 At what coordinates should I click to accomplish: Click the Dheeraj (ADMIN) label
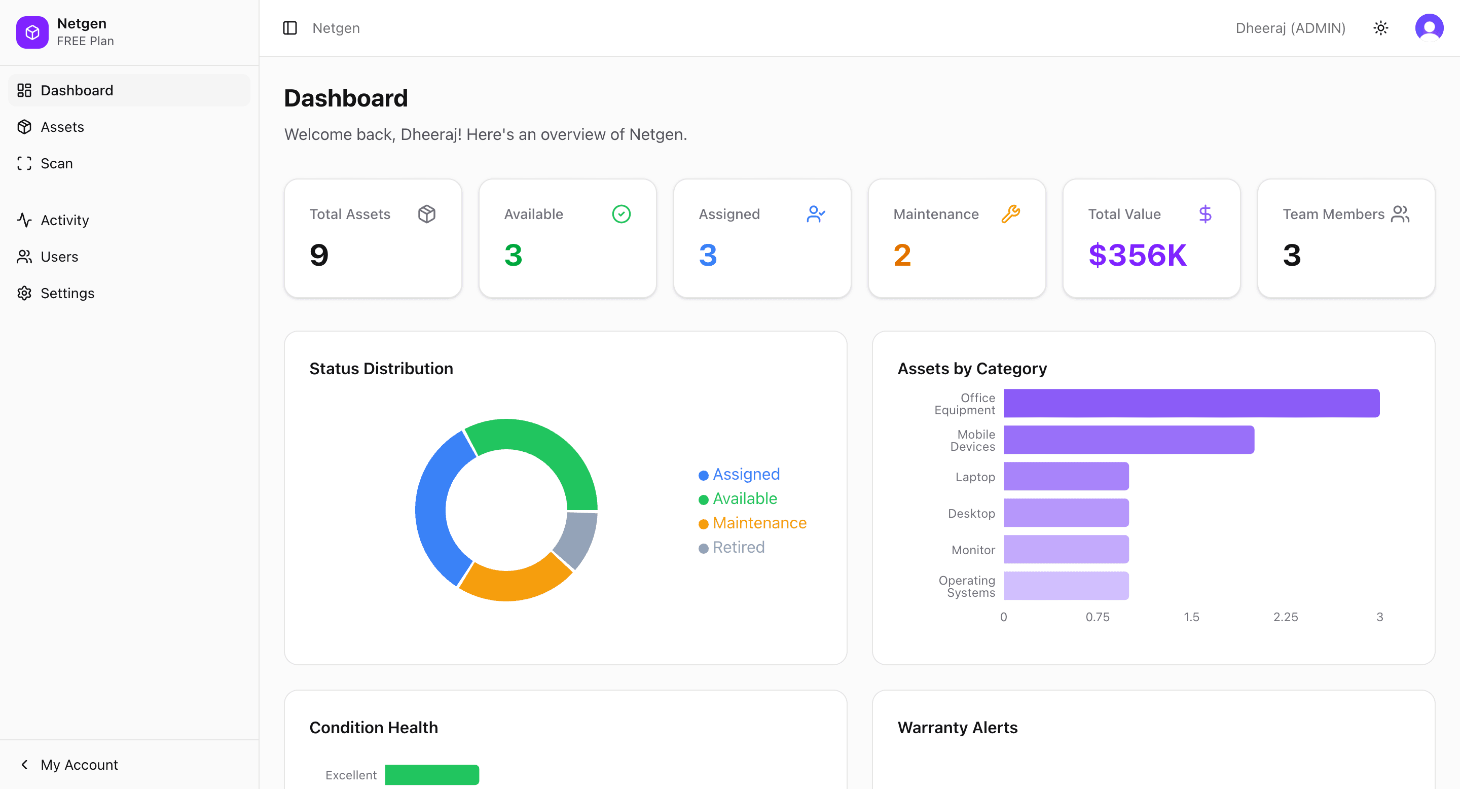pyautogui.click(x=1291, y=27)
